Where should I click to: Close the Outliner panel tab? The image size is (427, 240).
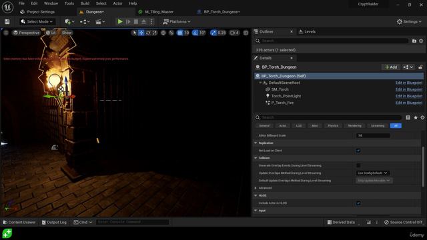coord(292,31)
